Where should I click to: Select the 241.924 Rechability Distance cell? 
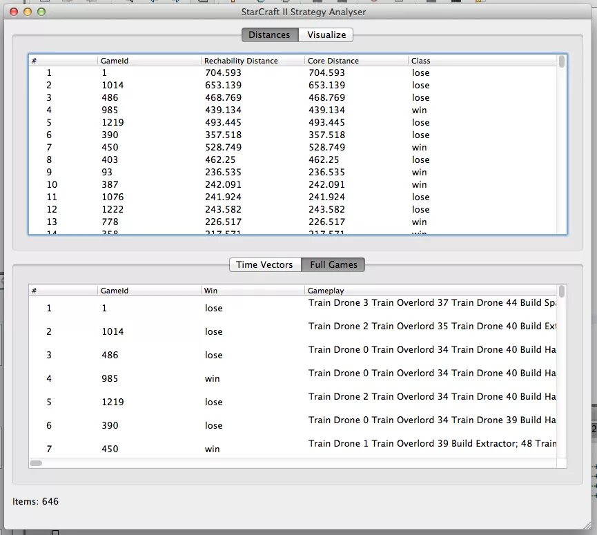tap(223, 197)
